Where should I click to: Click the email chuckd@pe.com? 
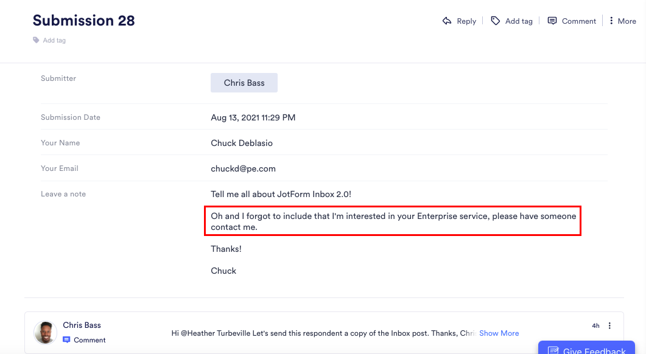(243, 168)
